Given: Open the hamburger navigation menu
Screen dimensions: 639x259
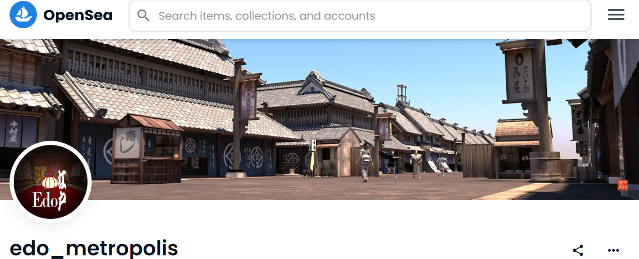Looking at the screenshot, I should [616, 15].
